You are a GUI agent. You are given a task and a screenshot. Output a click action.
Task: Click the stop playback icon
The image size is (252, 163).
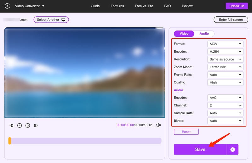28,126
